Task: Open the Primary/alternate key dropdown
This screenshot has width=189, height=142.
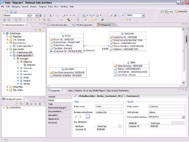Action: click(183, 117)
